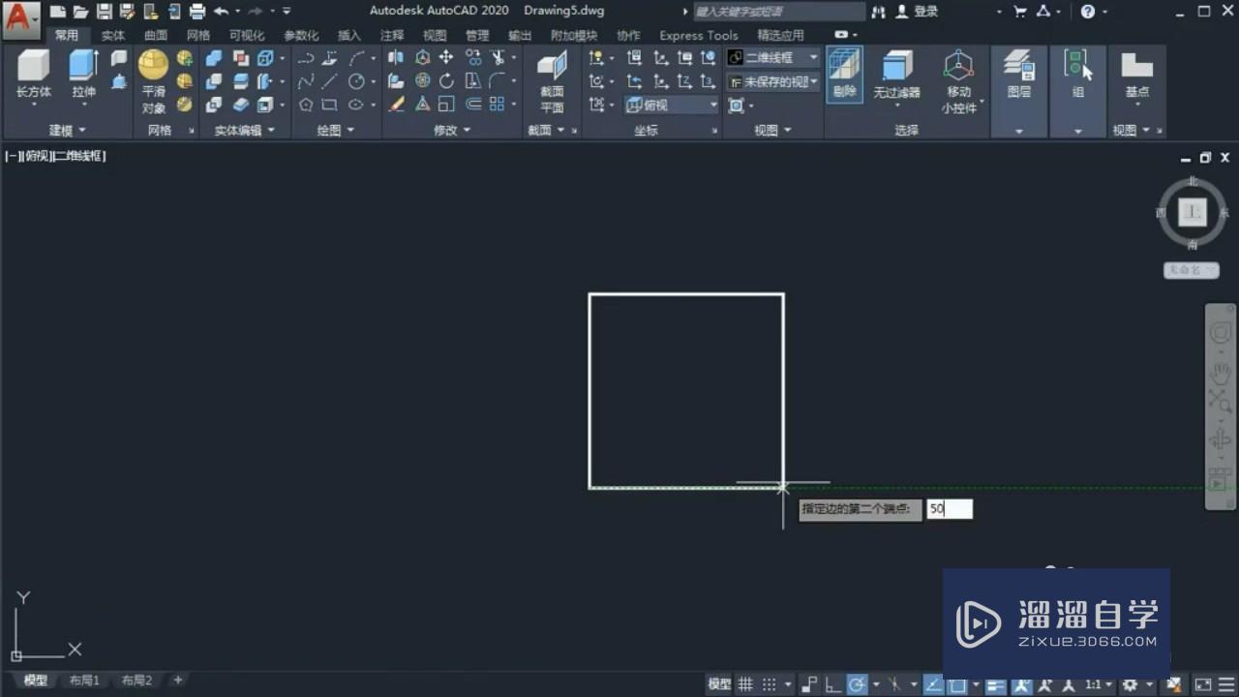Click the 模型 model space button in status bar

pyautogui.click(x=719, y=684)
